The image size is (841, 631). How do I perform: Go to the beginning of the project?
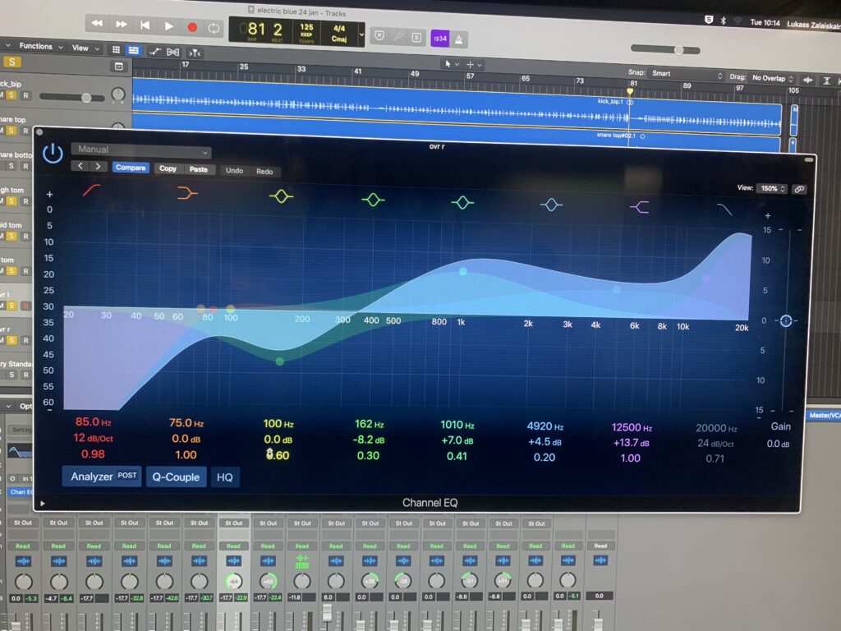click(x=145, y=25)
